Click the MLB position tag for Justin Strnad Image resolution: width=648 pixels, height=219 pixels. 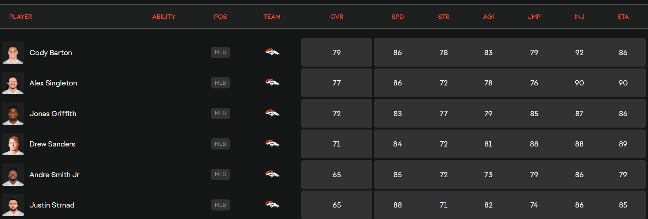click(x=221, y=205)
